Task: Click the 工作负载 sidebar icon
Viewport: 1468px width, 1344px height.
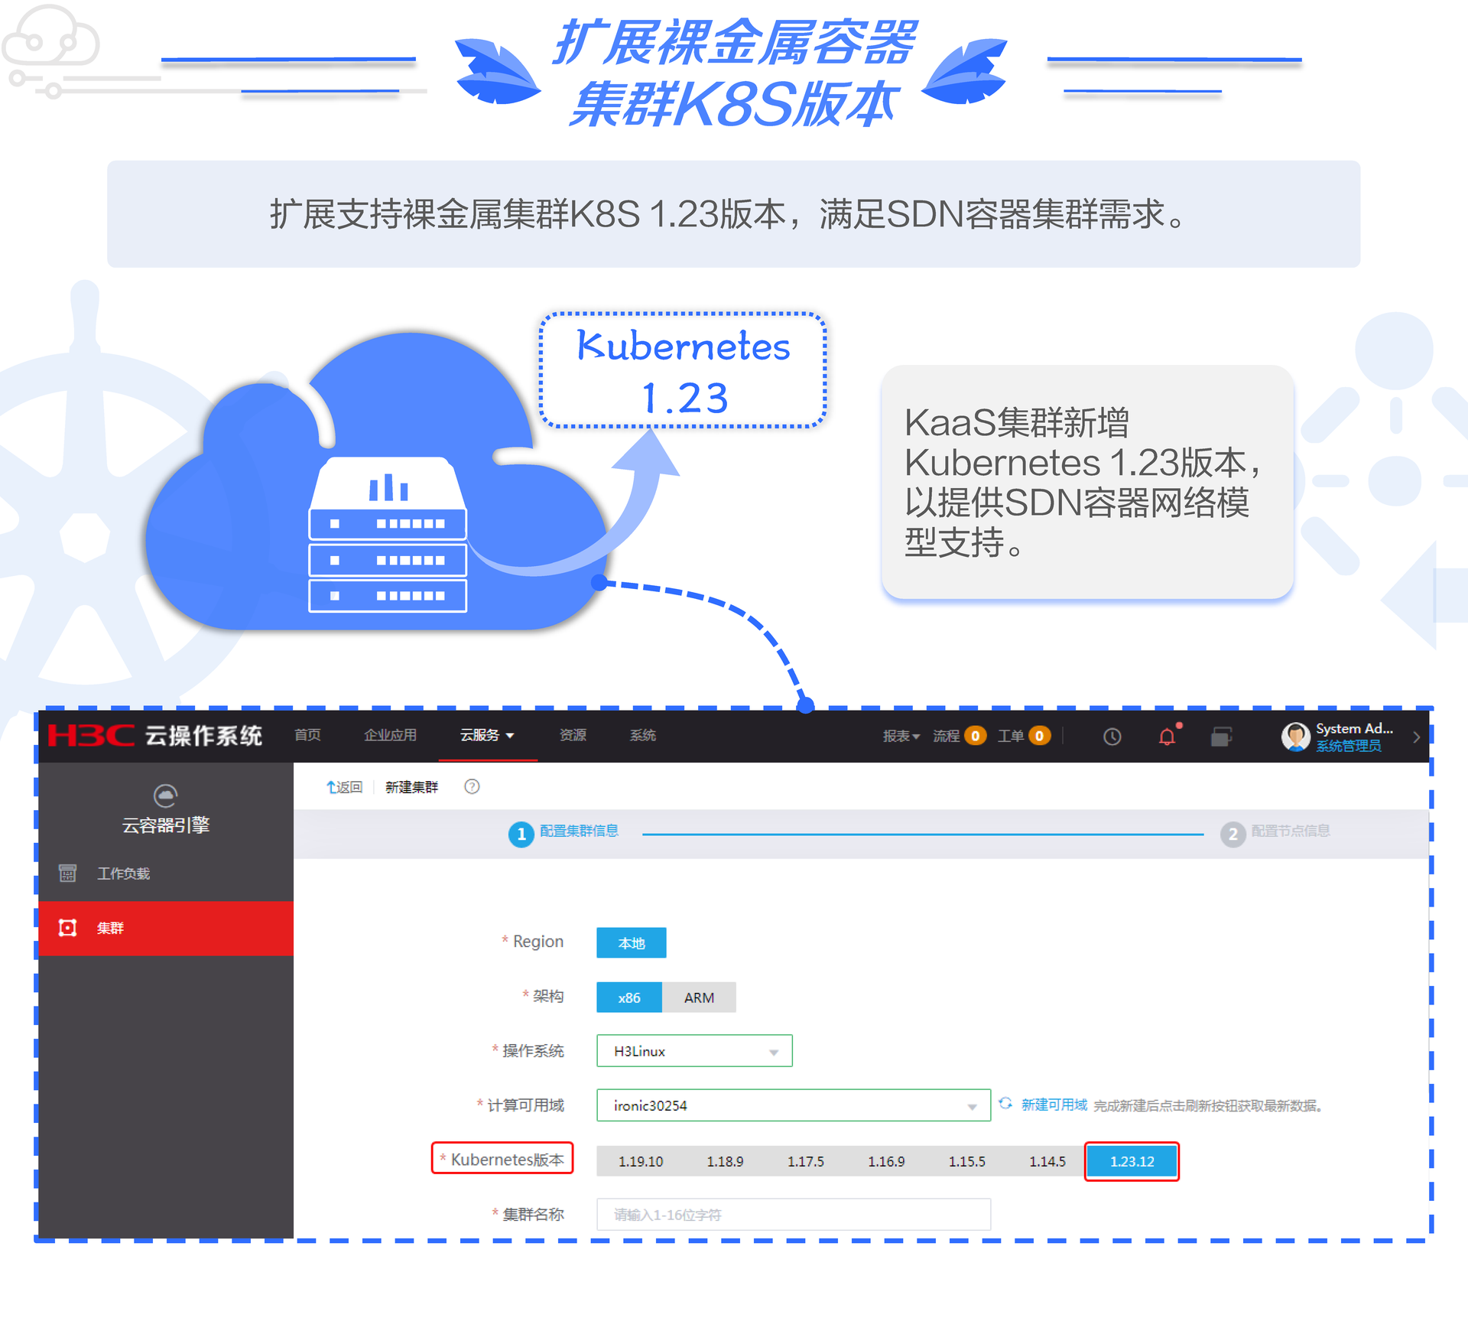Action: [x=68, y=873]
